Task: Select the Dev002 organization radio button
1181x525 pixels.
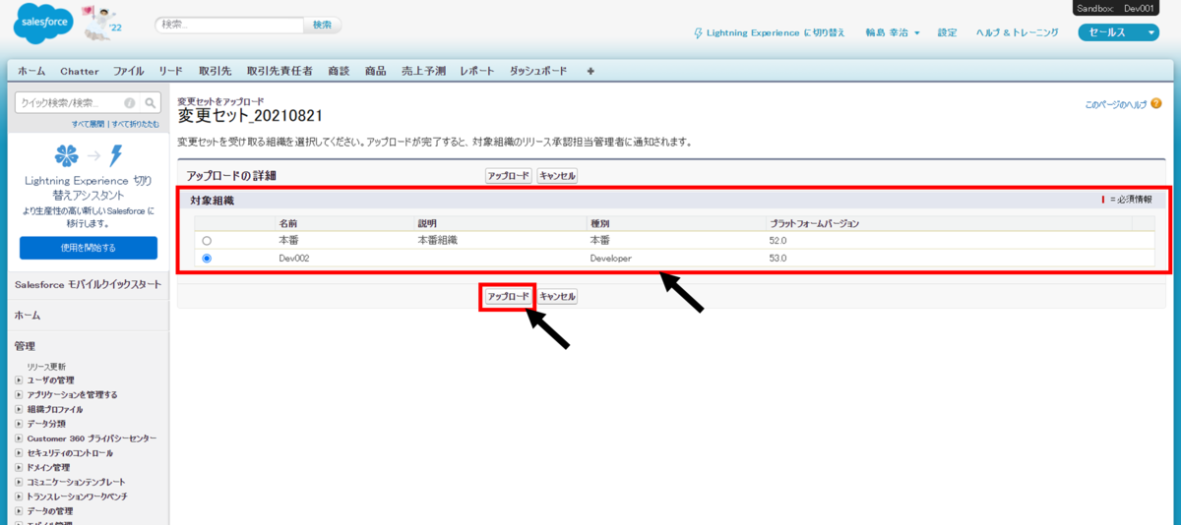Action: 207,259
